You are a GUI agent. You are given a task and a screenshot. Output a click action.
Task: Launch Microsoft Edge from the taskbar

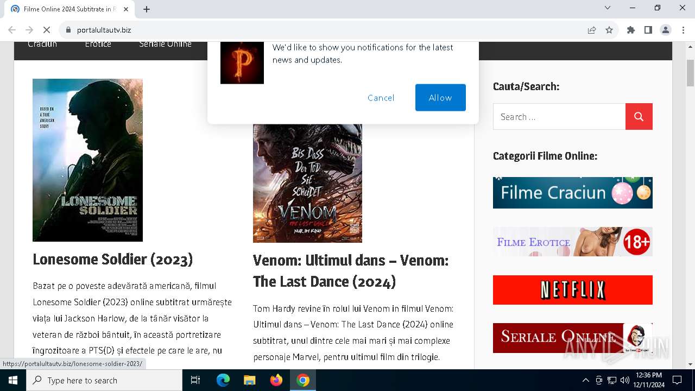pyautogui.click(x=223, y=380)
